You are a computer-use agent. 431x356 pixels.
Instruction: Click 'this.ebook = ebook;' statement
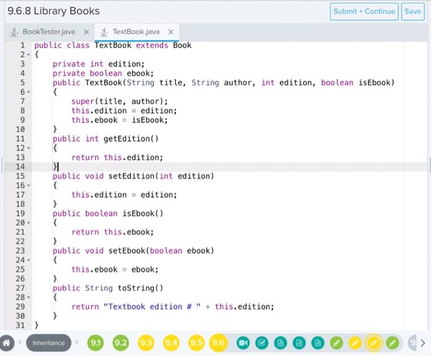[115, 270]
